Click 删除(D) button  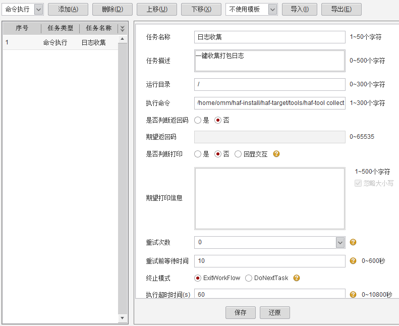(x=112, y=10)
